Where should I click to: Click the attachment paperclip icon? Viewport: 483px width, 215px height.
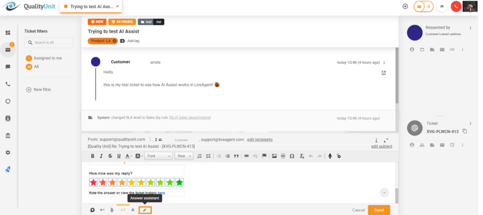pyautogui.click(x=112, y=210)
